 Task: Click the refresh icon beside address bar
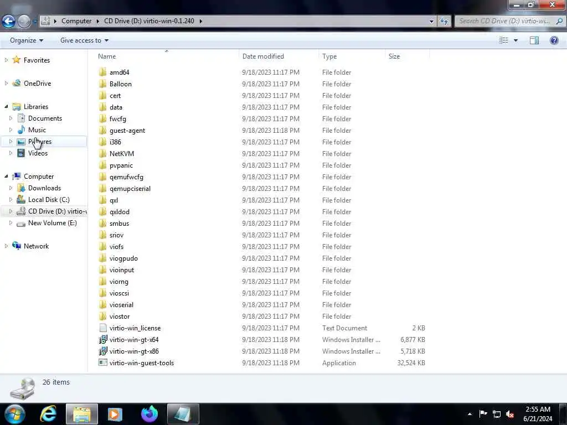444,21
